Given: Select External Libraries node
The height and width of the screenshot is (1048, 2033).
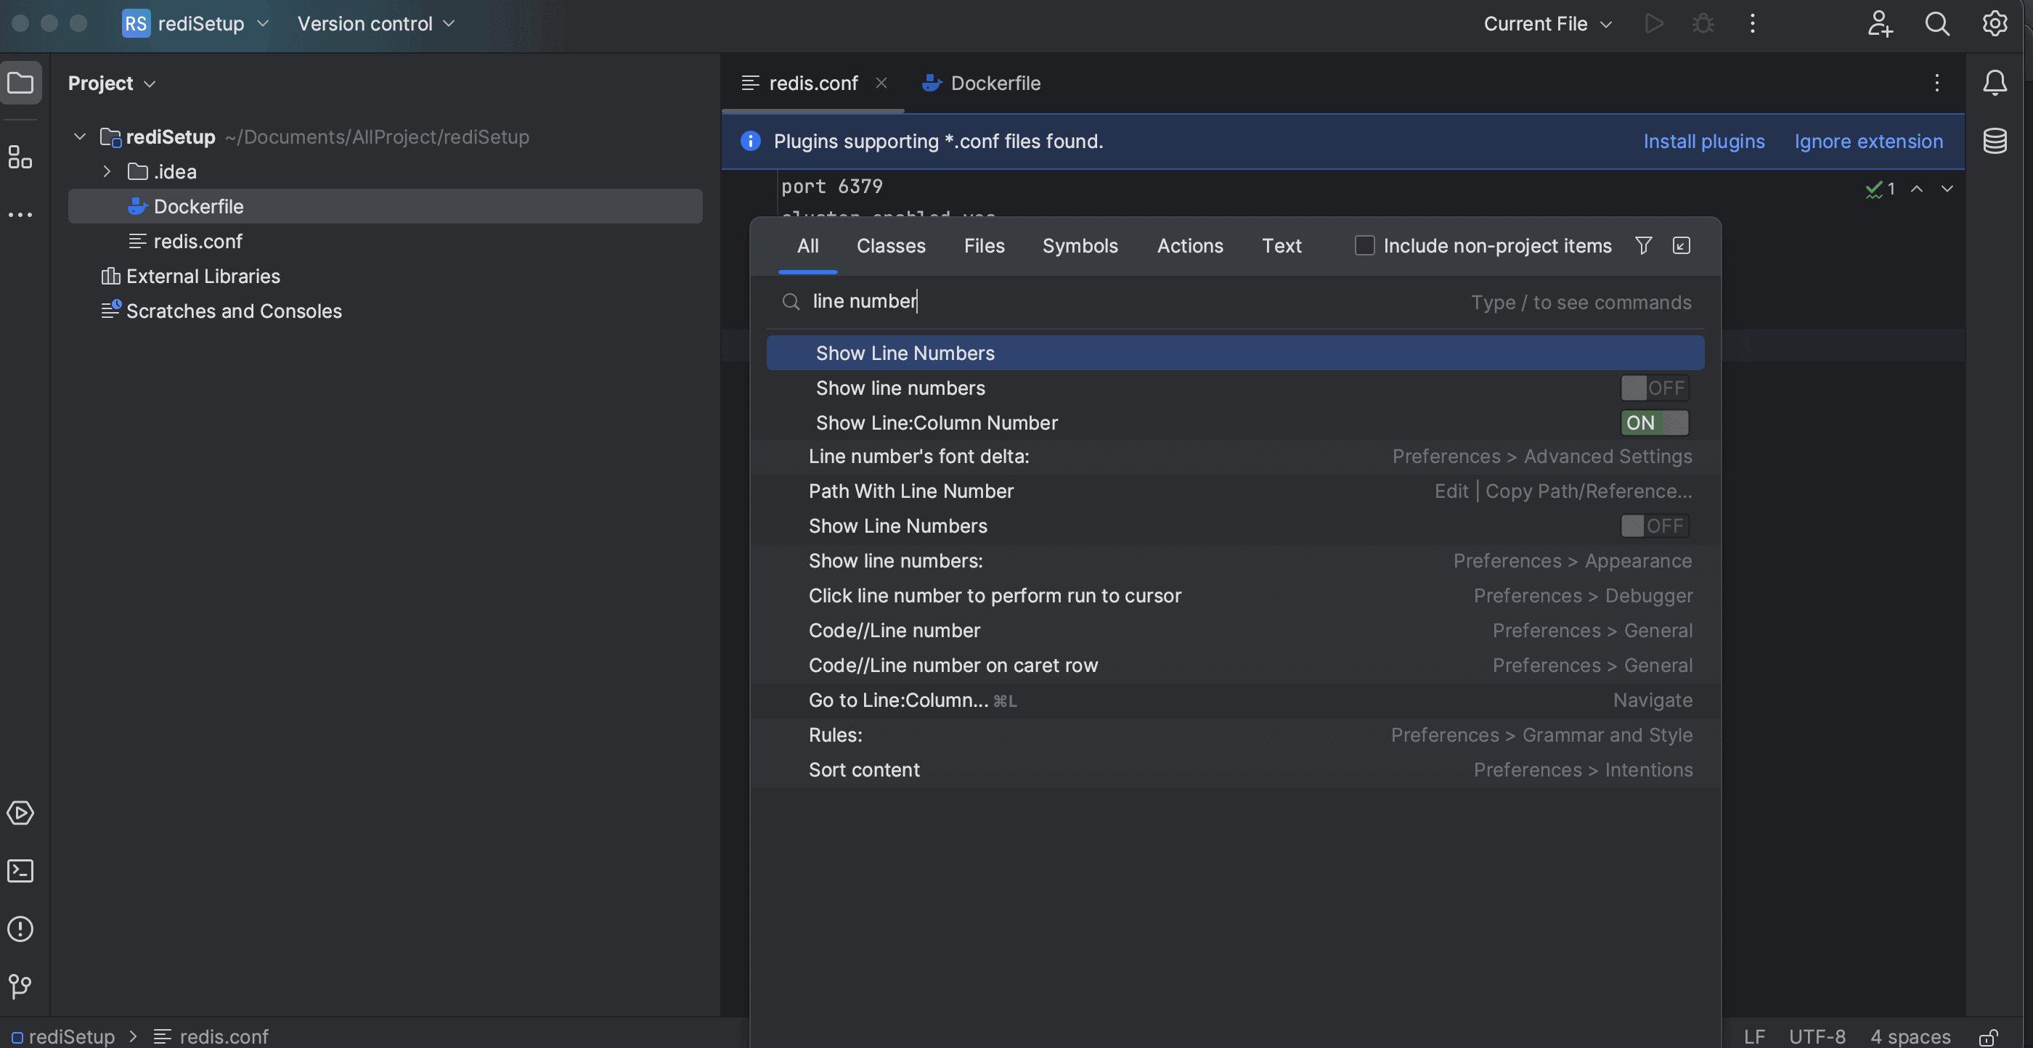Looking at the screenshot, I should pos(190,277).
